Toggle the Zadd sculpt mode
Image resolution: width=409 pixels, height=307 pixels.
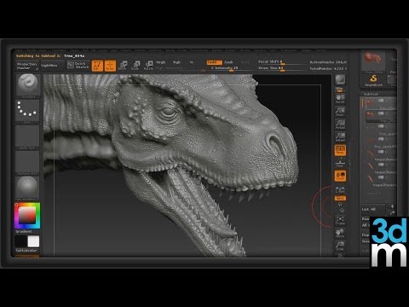pos(214,62)
